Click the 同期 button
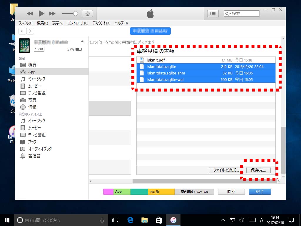The height and width of the screenshot is (226, 301). (231, 192)
